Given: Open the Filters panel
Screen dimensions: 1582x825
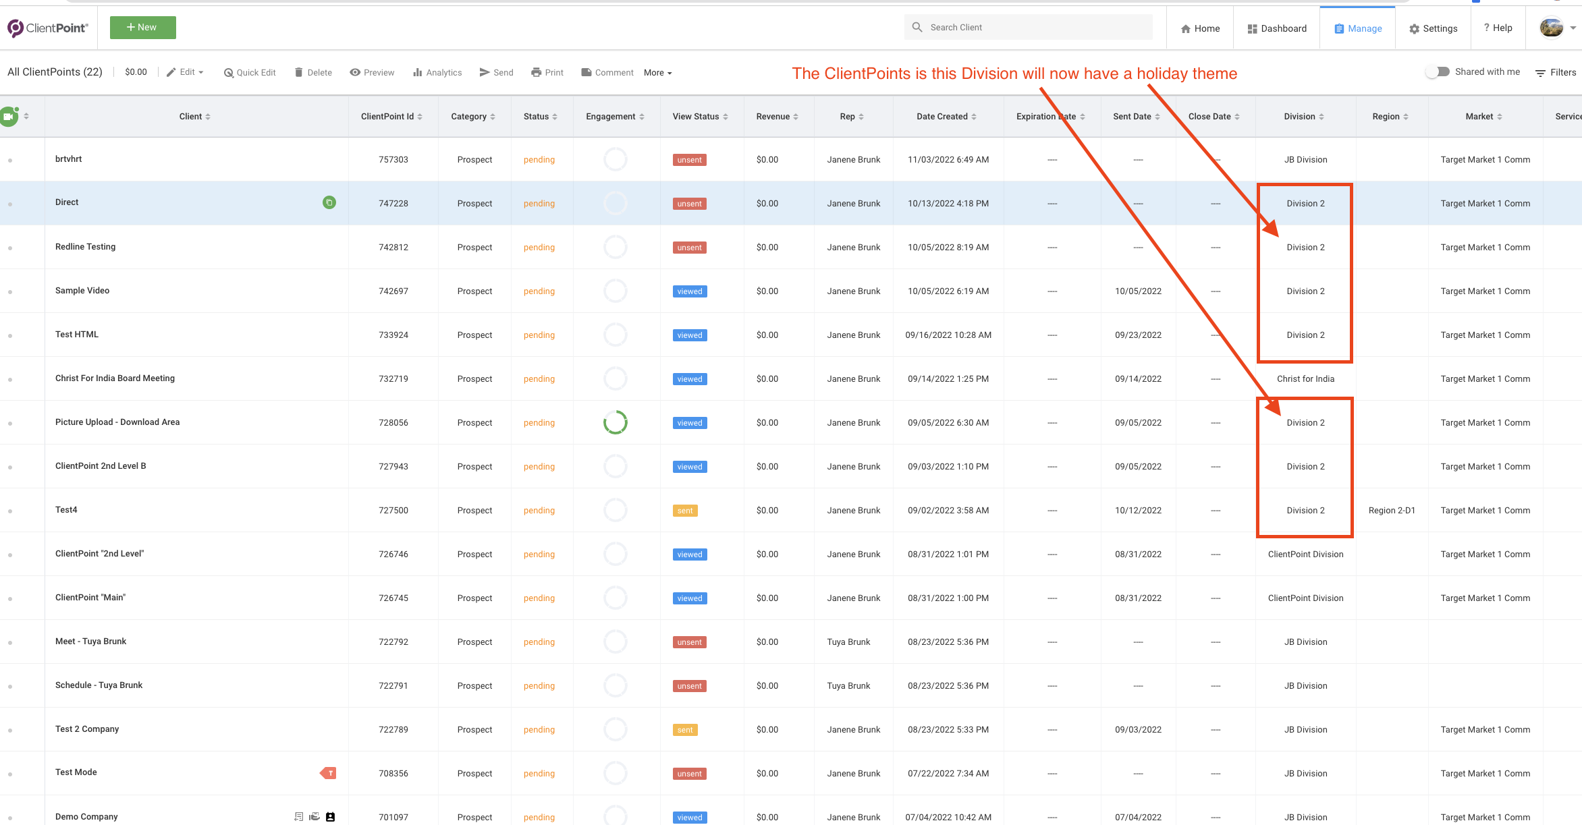Looking at the screenshot, I should coord(1556,72).
